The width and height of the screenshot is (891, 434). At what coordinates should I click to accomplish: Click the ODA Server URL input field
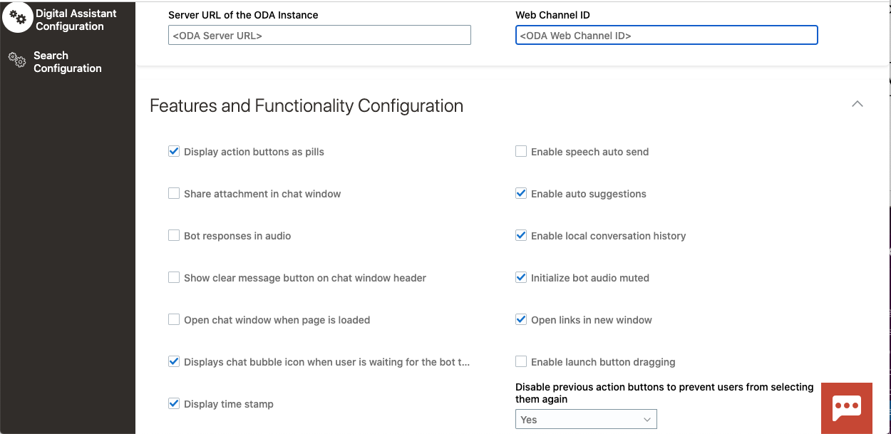319,36
